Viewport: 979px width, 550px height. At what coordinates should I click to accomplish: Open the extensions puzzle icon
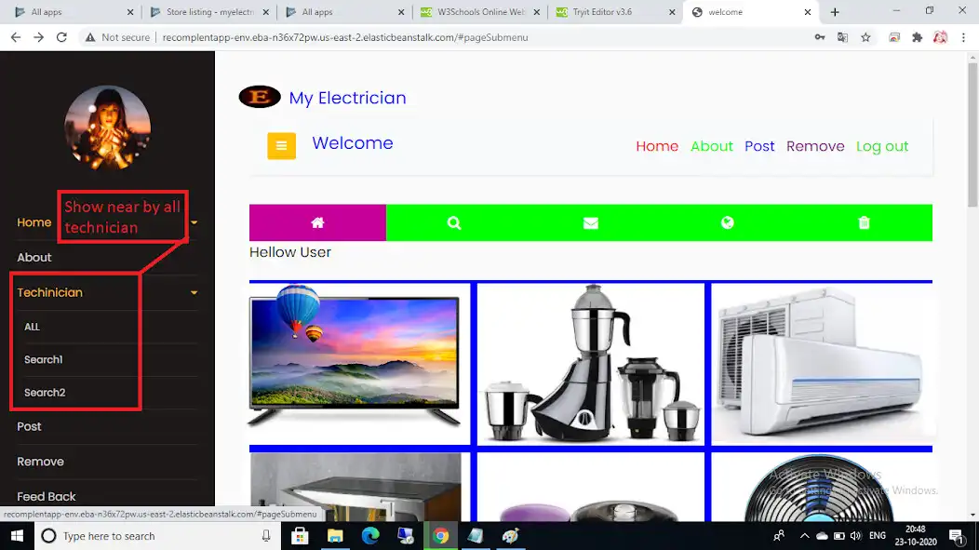click(918, 37)
